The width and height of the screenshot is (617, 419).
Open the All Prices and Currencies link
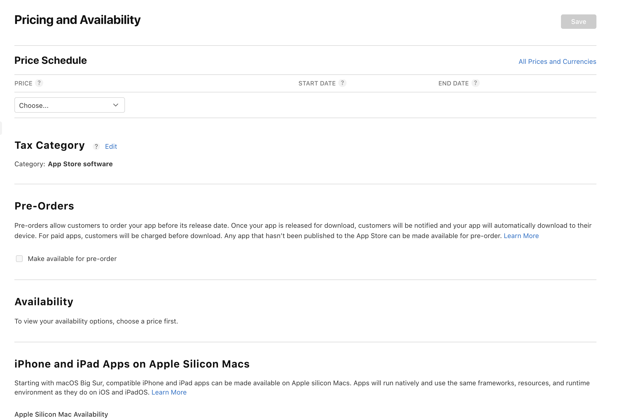point(557,62)
